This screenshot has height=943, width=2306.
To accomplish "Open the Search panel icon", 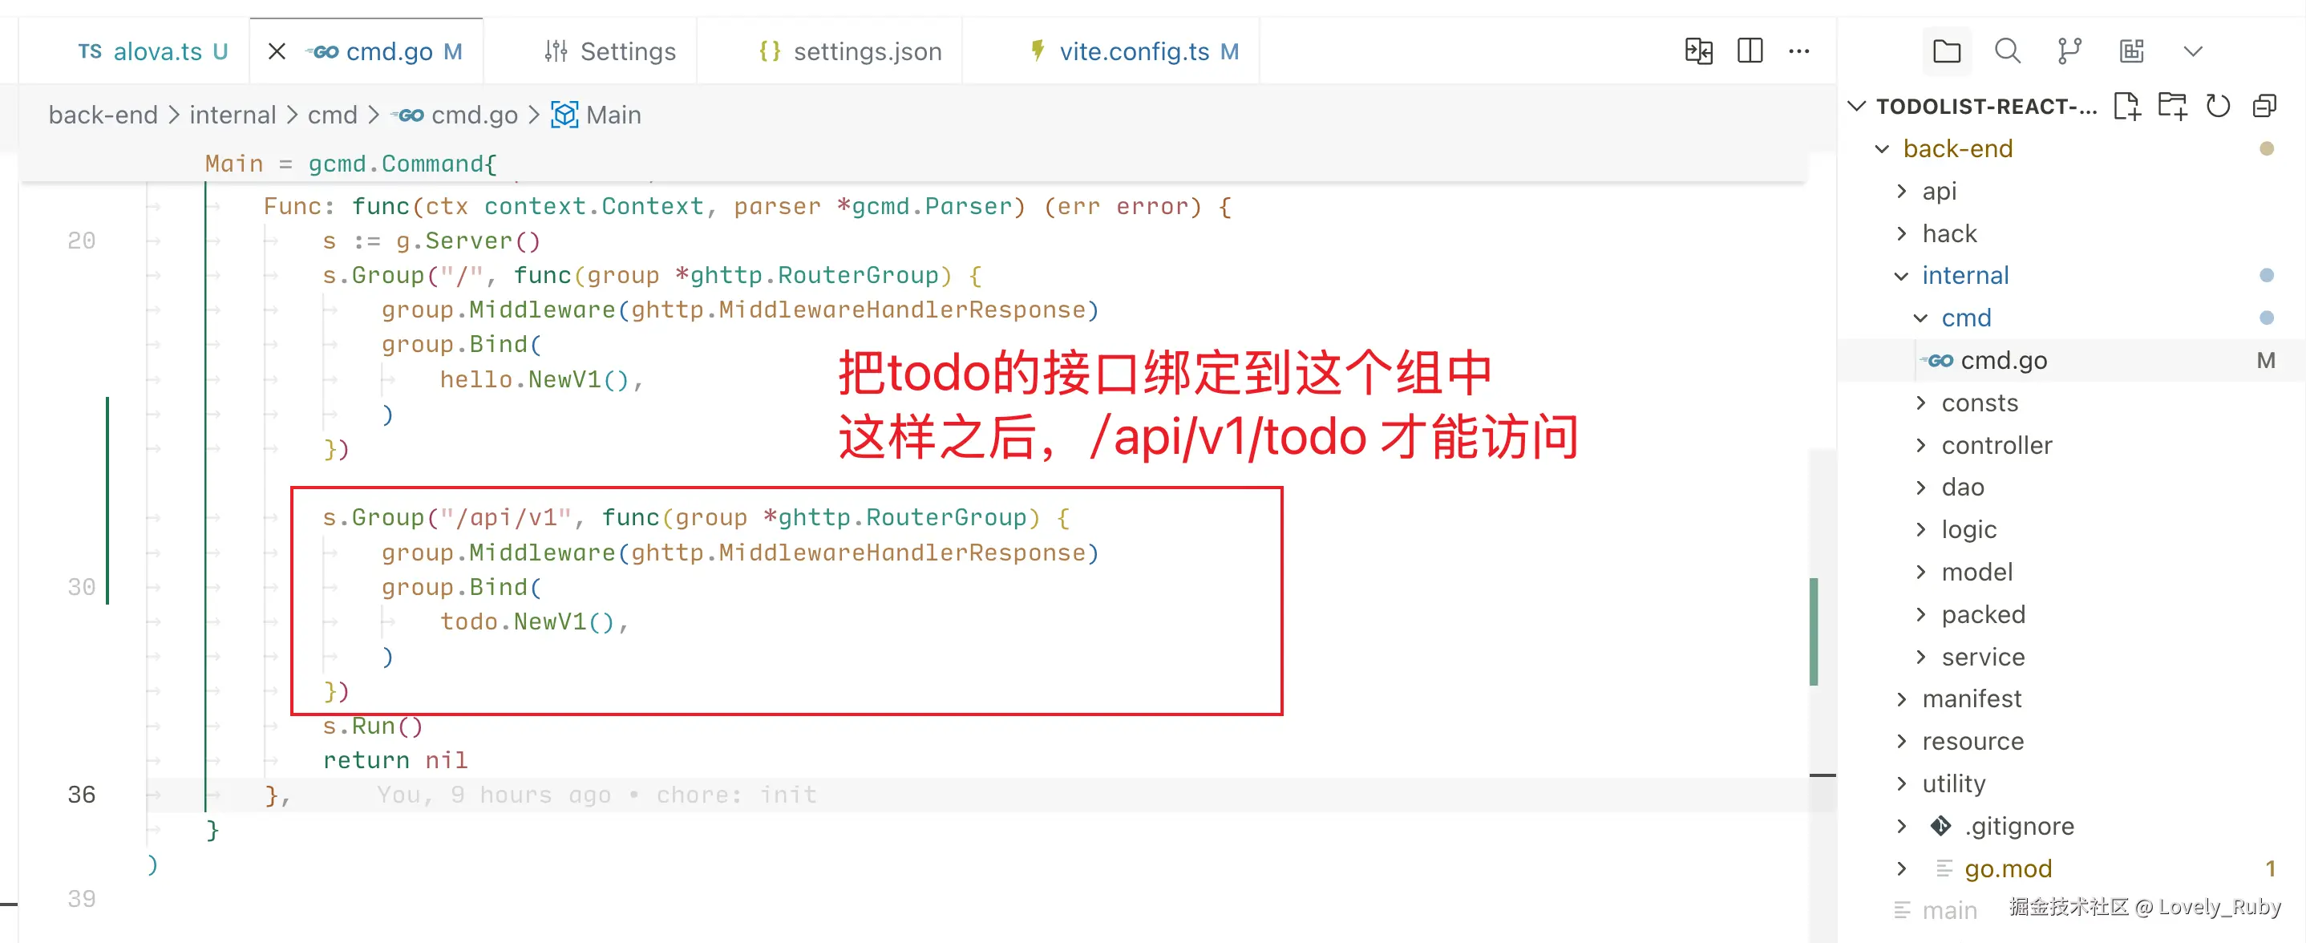I will point(2008,51).
